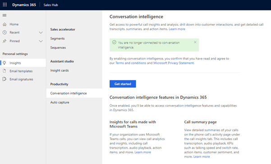
Task: Click the Email signatures icon
Action: tap(5, 79)
